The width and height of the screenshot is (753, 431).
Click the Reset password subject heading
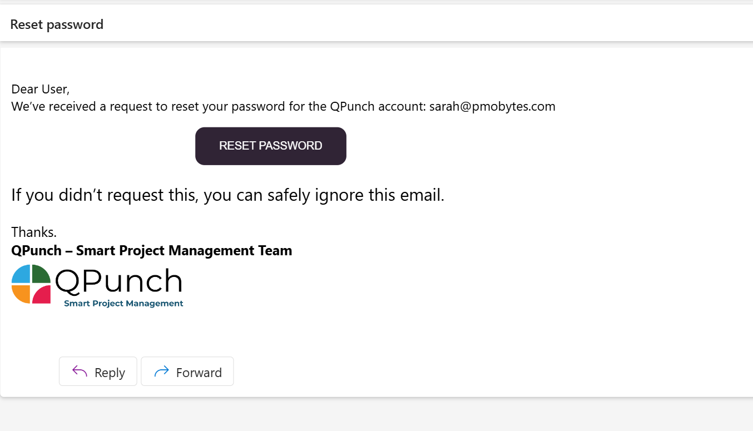tap(57, 24)
